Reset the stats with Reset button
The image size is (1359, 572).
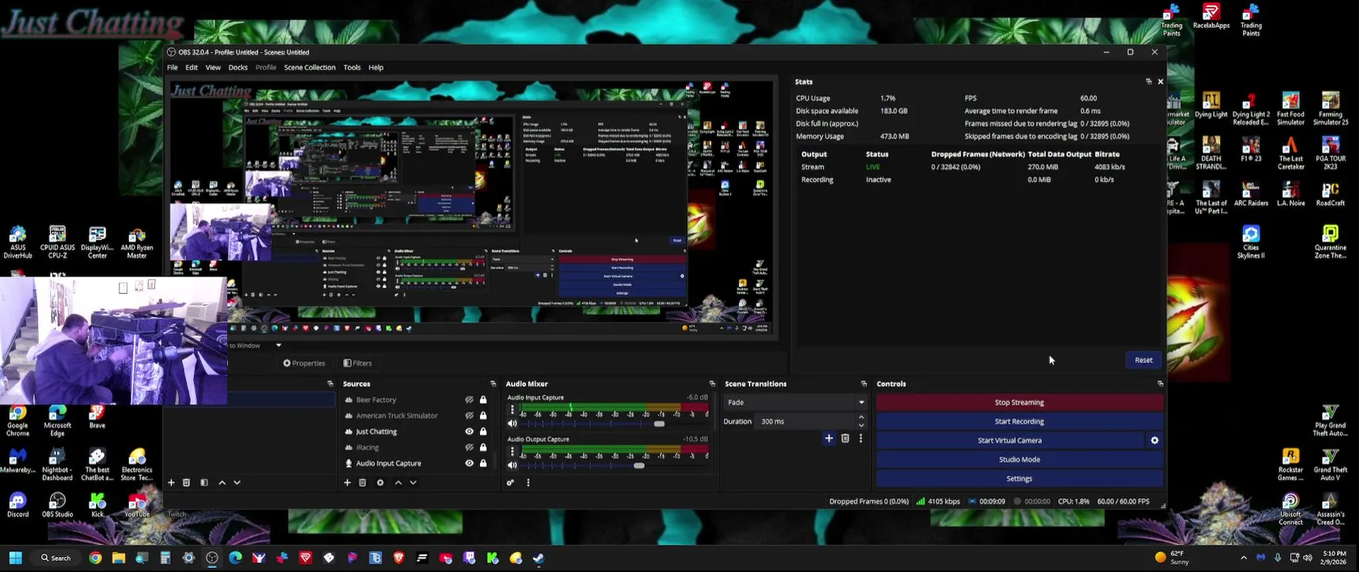pyautogui.click(x=1144, y=360)
